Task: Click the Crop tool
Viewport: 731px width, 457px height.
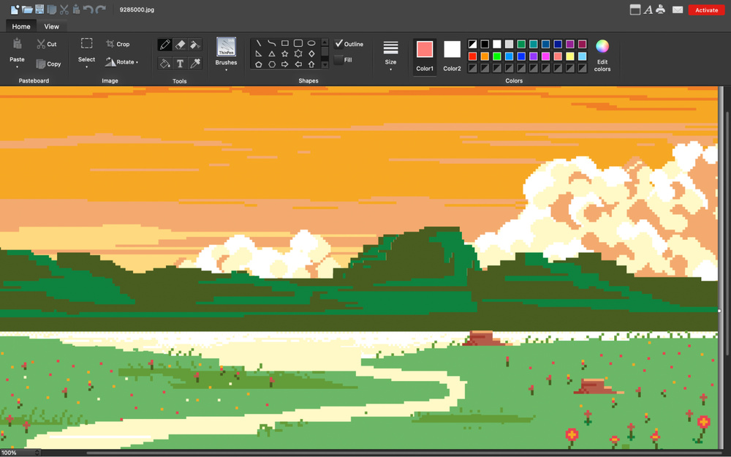Action: [x=118, y=43]
